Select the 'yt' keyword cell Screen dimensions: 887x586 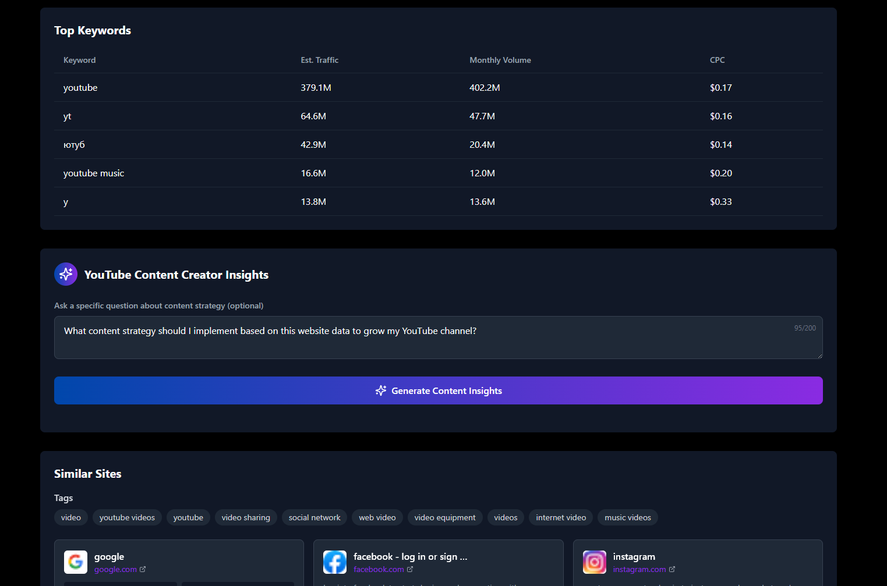(67, 116)
